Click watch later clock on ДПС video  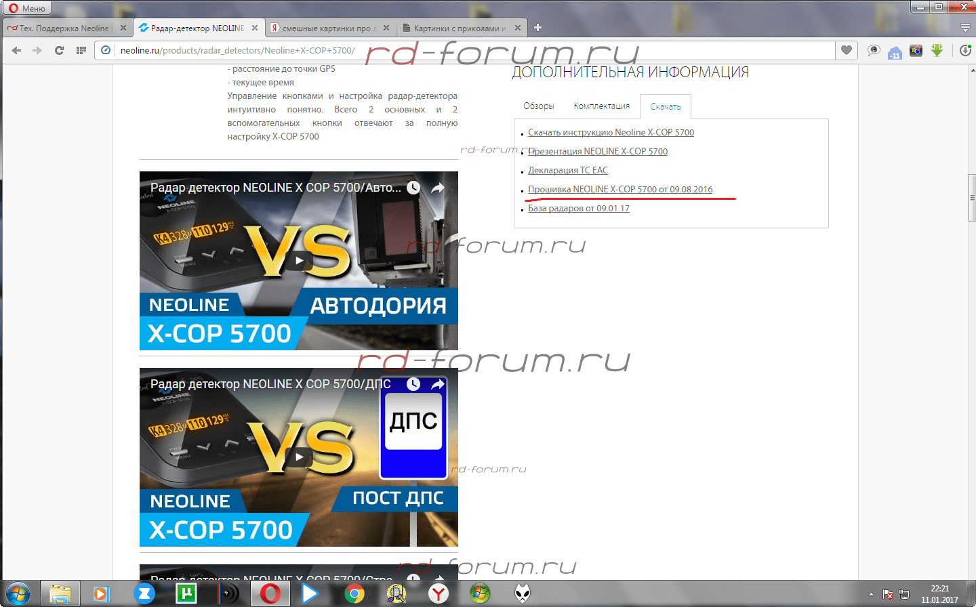click(x=413, y=384)
